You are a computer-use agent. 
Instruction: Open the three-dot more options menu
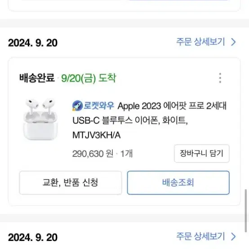coord(220,78)
